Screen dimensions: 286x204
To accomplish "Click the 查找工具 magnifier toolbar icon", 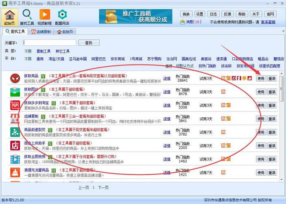I will coord(27,16).
